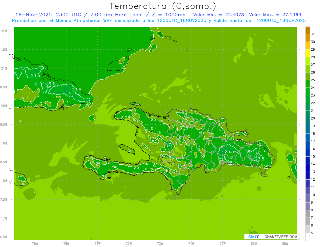The height and width of the screenshot is (247, 320).
Task: Click the '20N' latitude axis label
Action: click(5, 106)
